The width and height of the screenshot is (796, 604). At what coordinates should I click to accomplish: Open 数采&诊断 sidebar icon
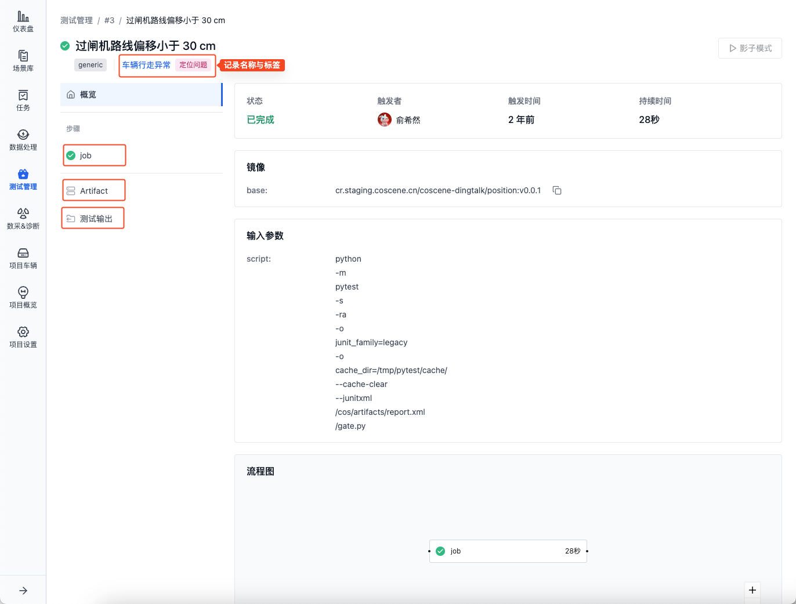(23, 218)
